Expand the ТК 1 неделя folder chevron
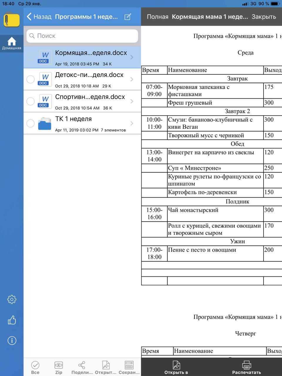The image size is (282, 376). (132, 123)
